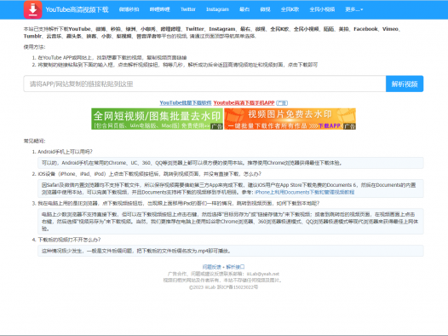Open the orange 视频图片免费去水印 banner
The height and width of the screenshot is (336, 448).
click(x=290, y=119)
